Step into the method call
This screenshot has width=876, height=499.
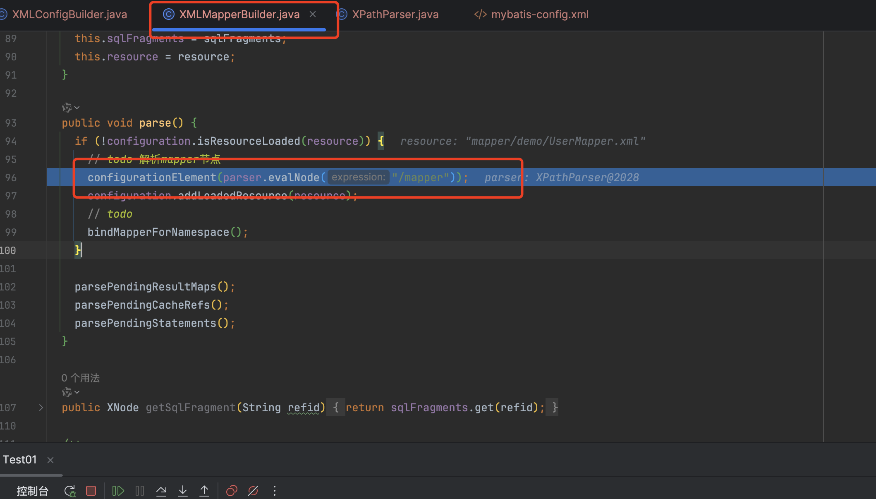[183, 491]
